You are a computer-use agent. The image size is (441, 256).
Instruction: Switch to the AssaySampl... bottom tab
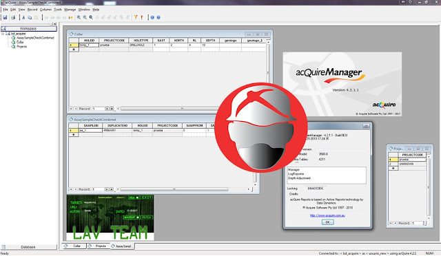tap(123, 246)
